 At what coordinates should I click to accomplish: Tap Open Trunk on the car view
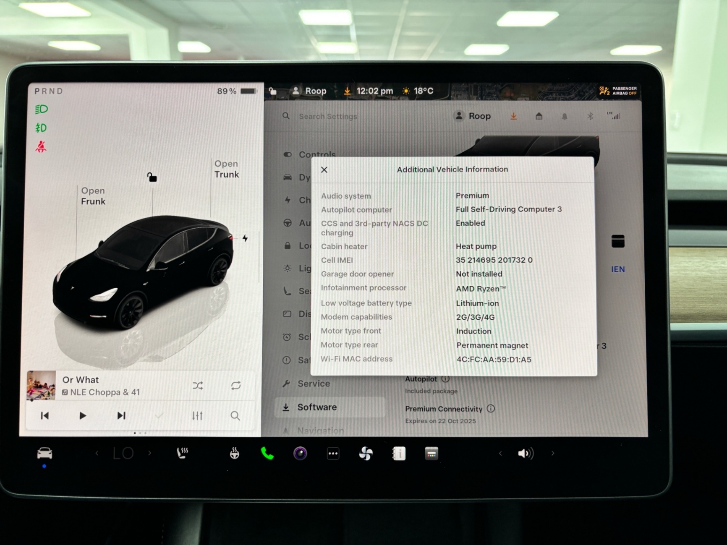[226, 169]
